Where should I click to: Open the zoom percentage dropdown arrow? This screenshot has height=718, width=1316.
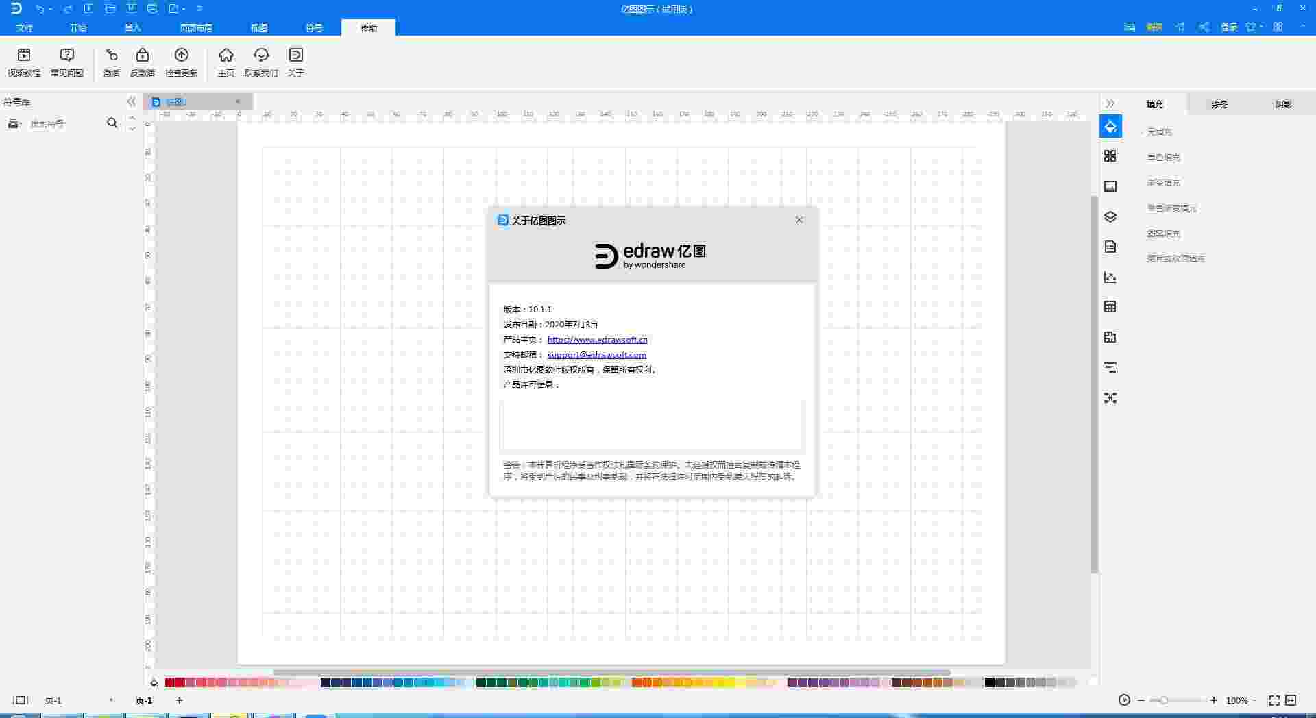pyautogui.click(x=1254, y=700)
